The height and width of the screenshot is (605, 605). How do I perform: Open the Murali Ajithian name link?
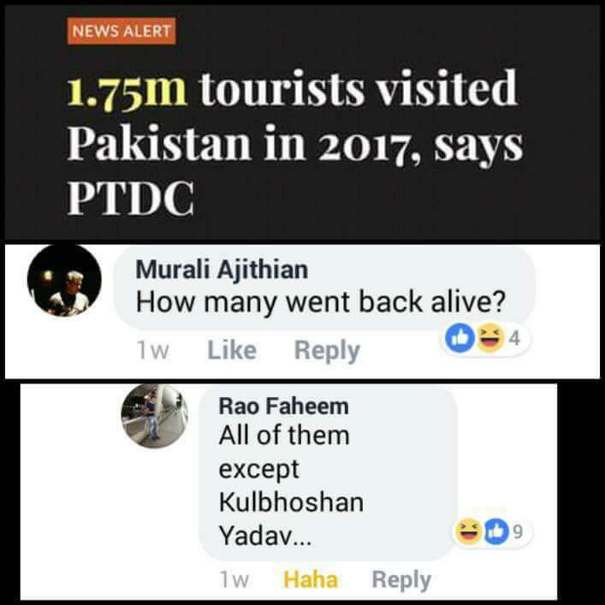coord(222,270)
